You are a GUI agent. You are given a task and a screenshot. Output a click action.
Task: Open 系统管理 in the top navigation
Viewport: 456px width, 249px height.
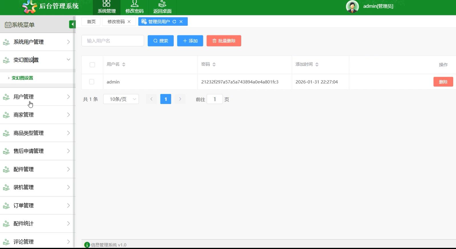coord(107,7)
